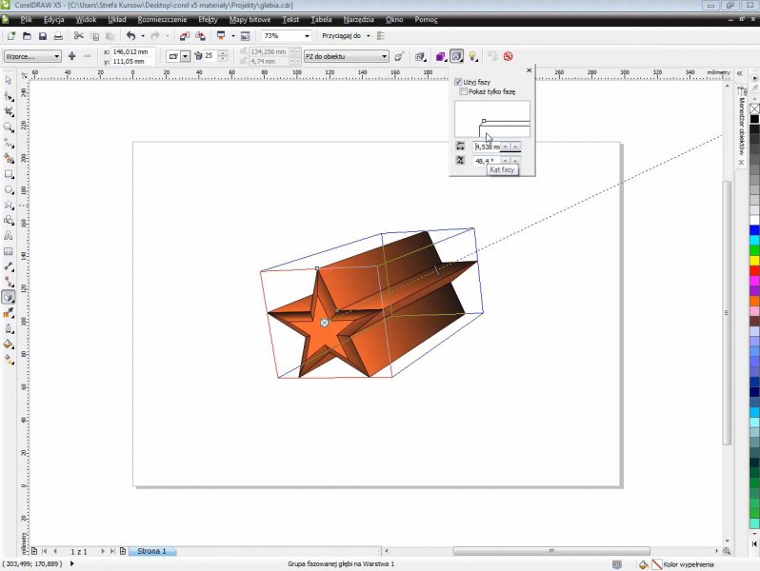Pick the blue swatch in color palette
This screenshot has height=571, width=760.
tap(754, 229)
